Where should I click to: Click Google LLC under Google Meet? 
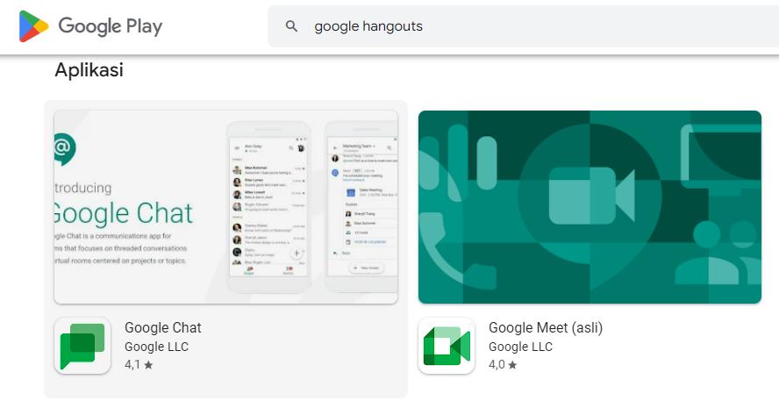click(521, 347)
